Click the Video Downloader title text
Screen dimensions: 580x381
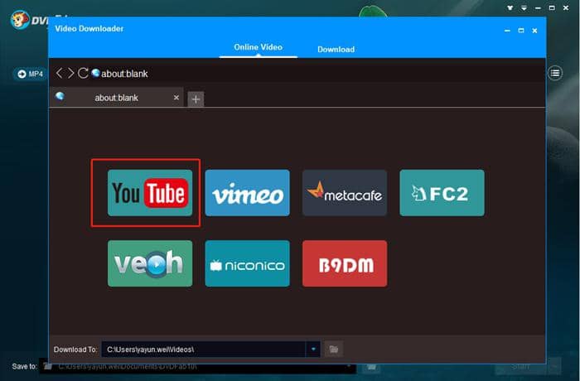(89, 28)
